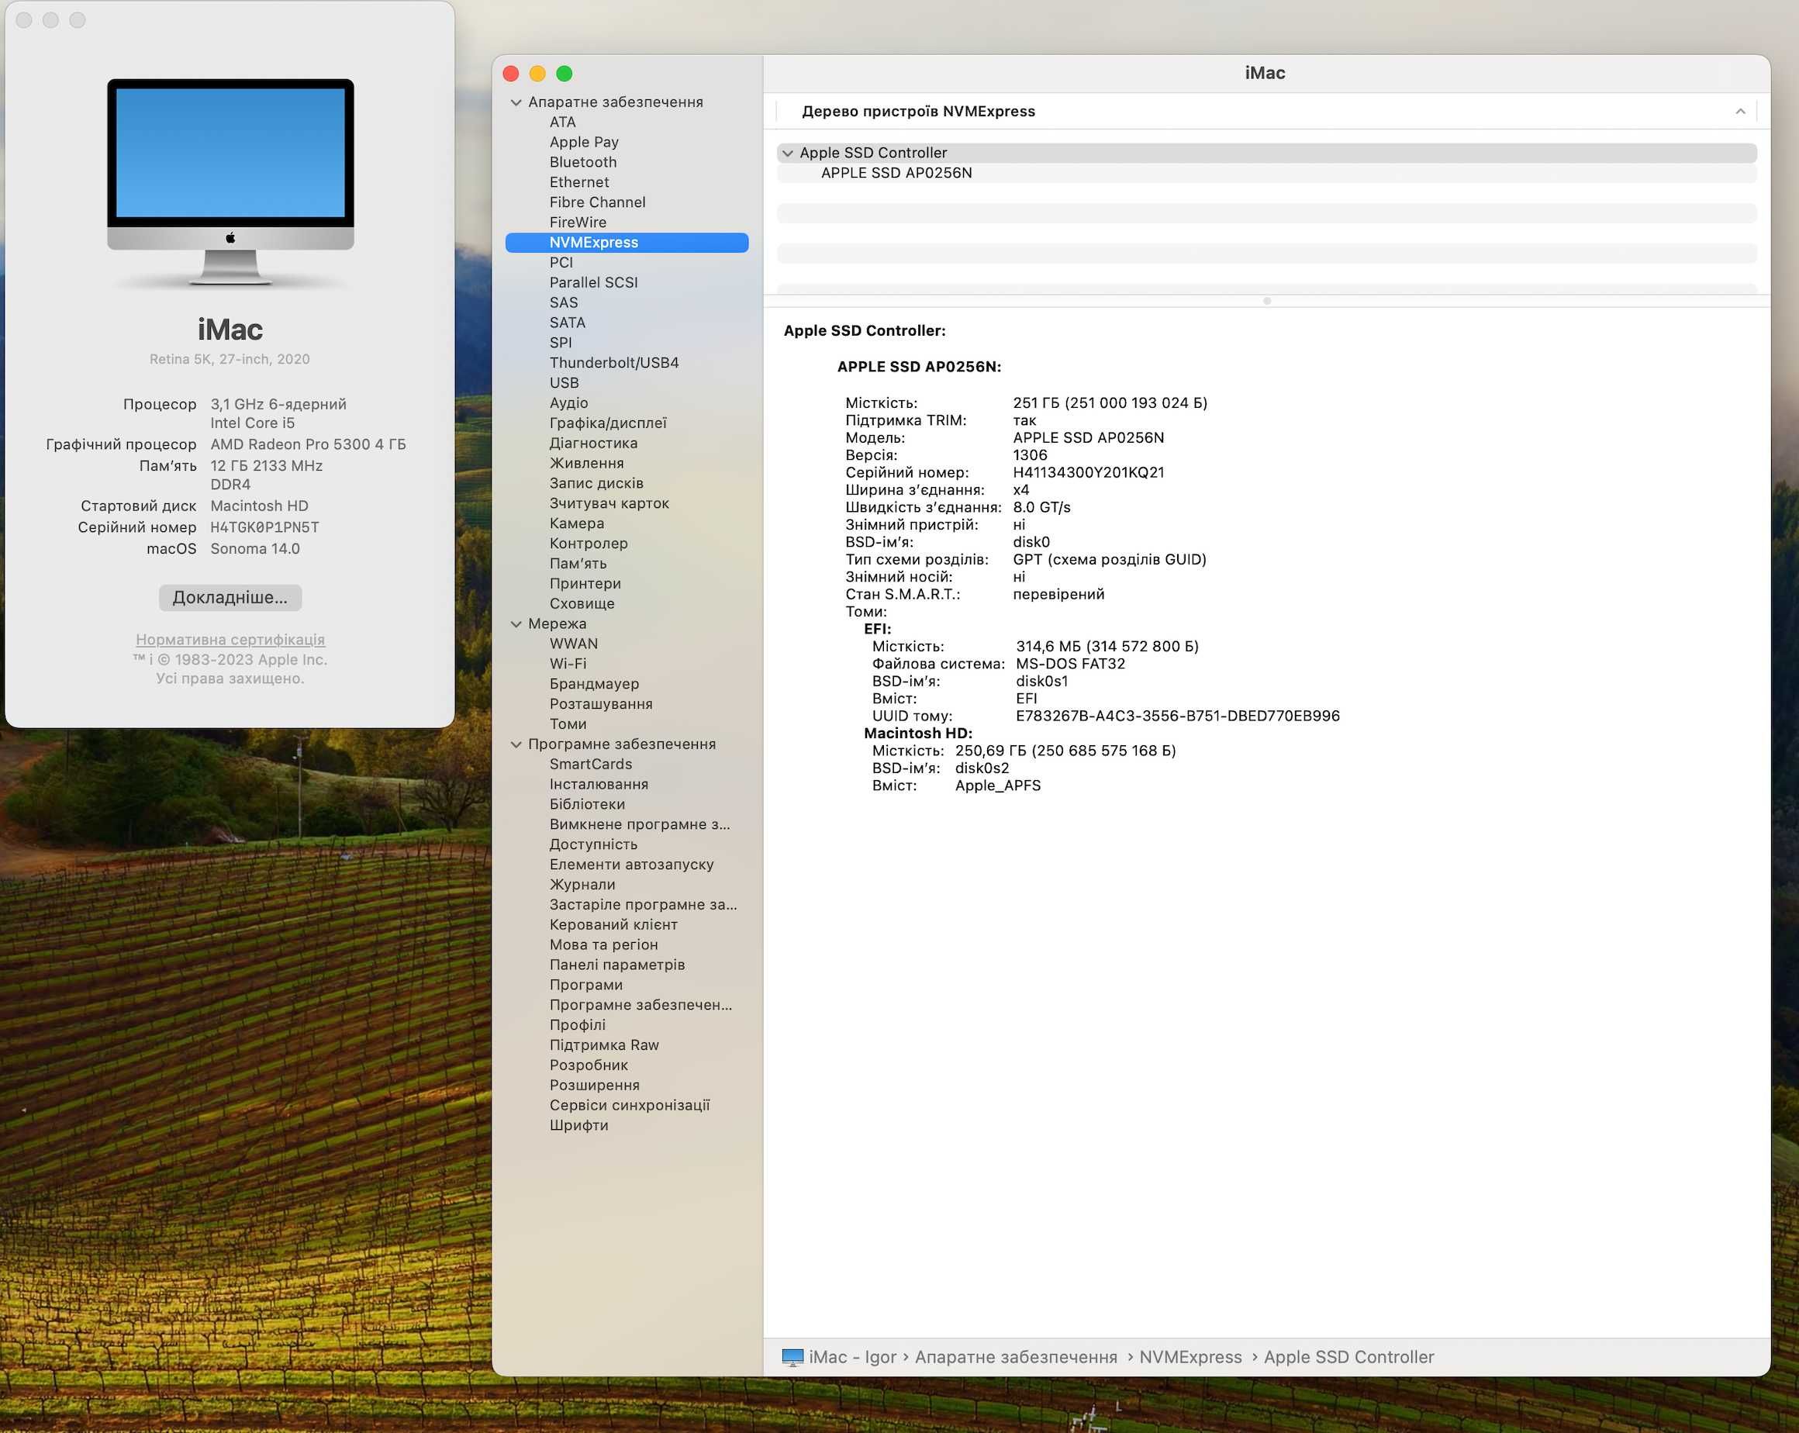The image size is (1799, 1433).
Task: Toggle Apple SSD Controller disclosure triangle
Action: click(x=787, y=152)
